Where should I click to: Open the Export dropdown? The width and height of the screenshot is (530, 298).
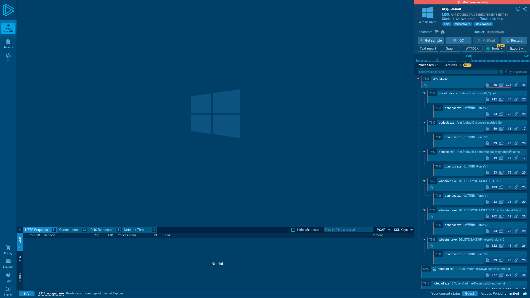point(516,49)
